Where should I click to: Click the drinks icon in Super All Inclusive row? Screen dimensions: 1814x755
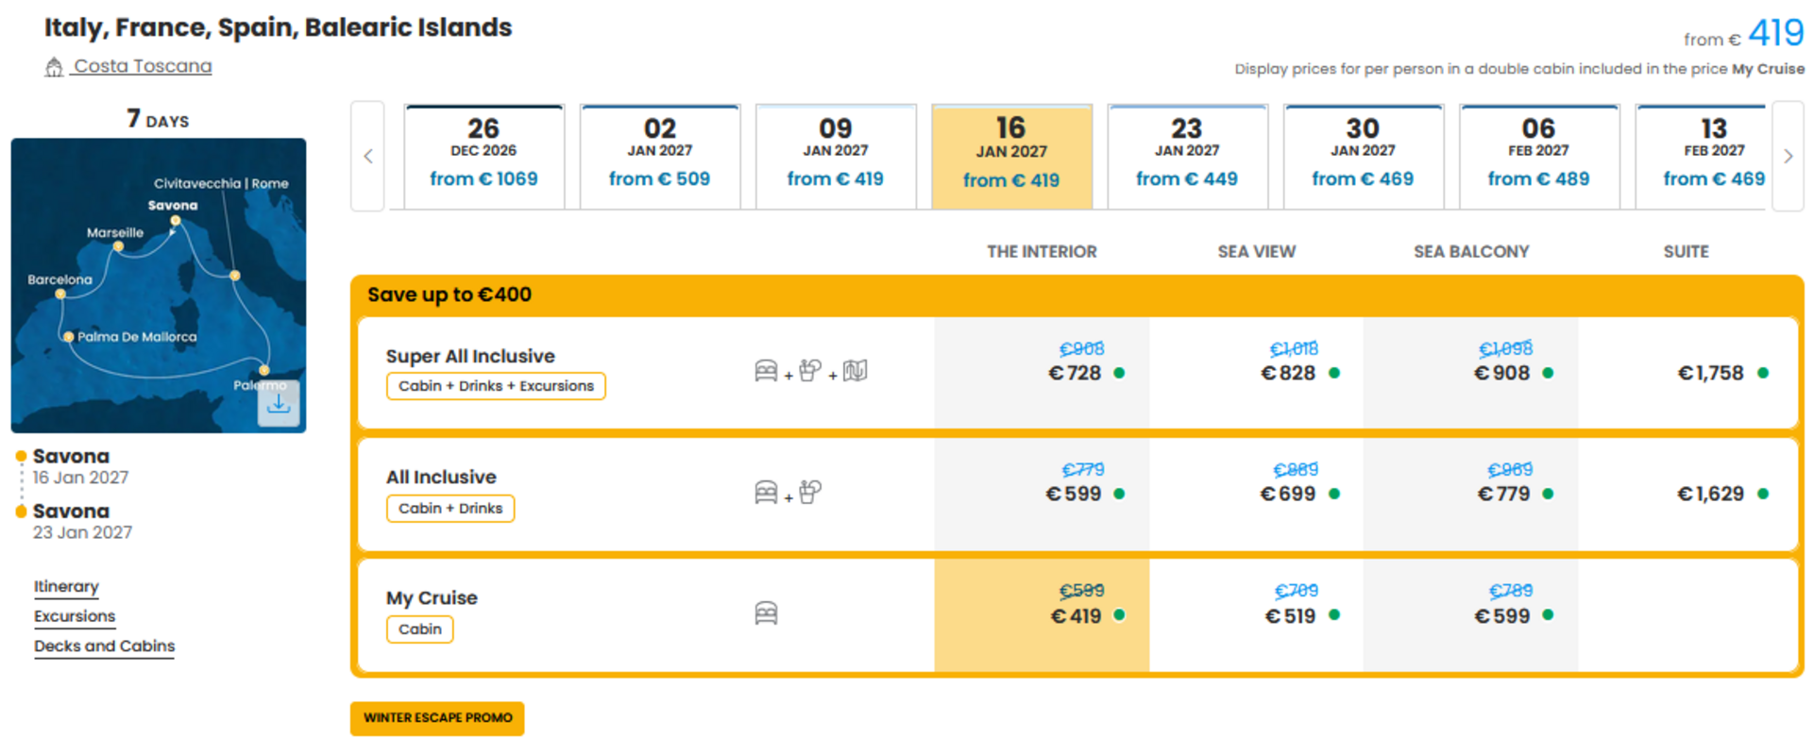[810, 371]
